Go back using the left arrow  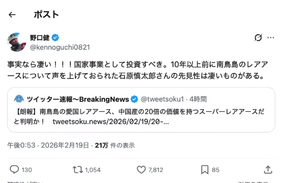pyautogui.click(x=12, y=14)
